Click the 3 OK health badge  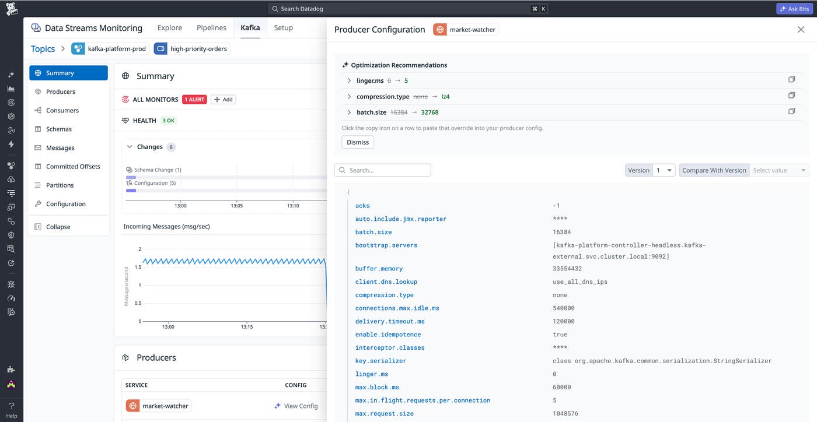tap(169, 121)
